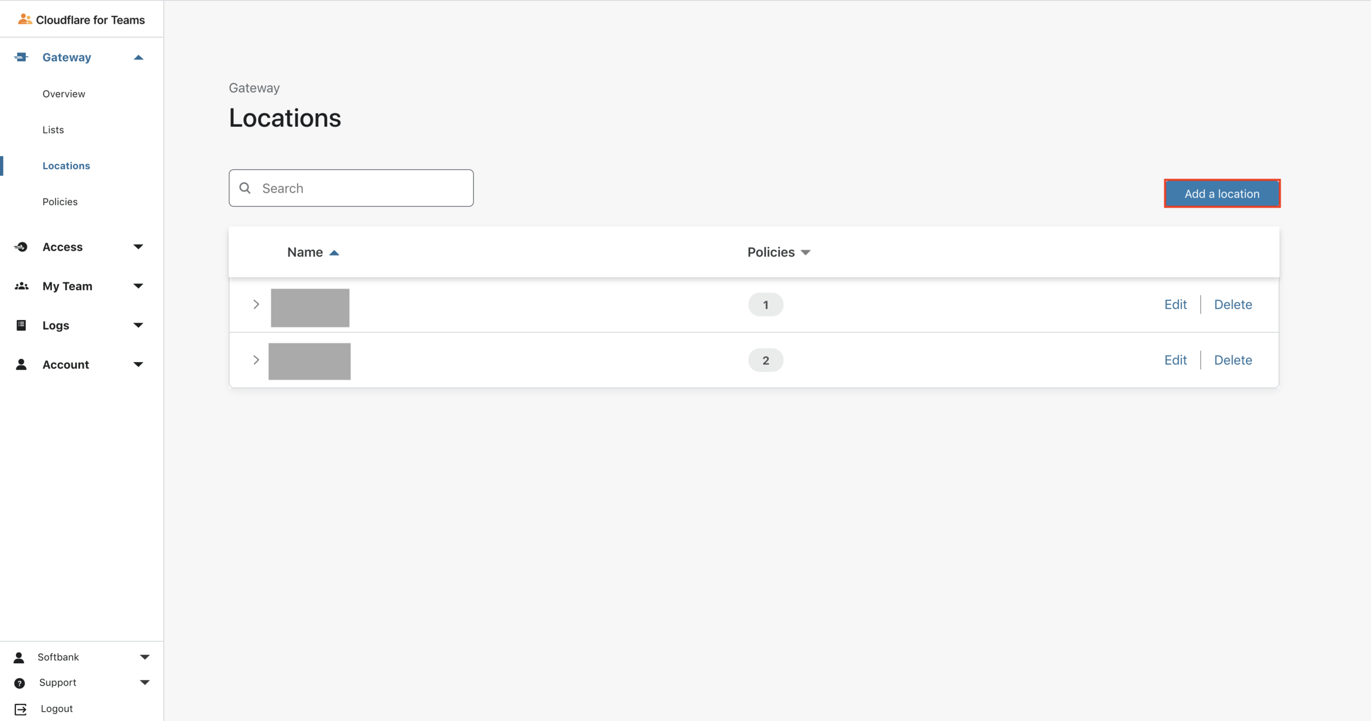Screen dimensions: 1371x721
Task: Expand the Access section arrow
Action: pos(138,247)
